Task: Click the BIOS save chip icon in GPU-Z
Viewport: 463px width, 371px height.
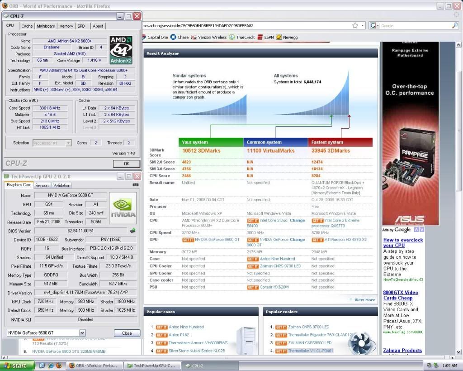Action: [132, 231]
